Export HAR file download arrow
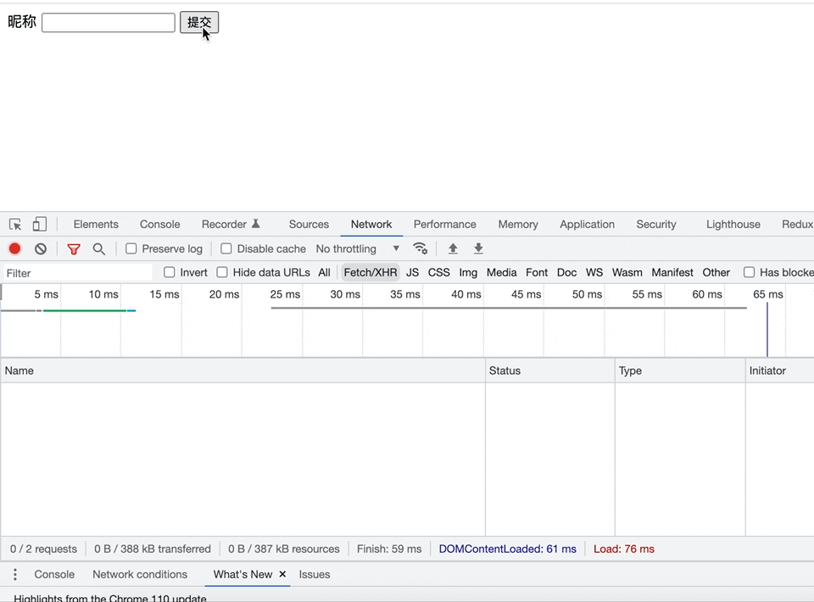 (x=478, y=248)
